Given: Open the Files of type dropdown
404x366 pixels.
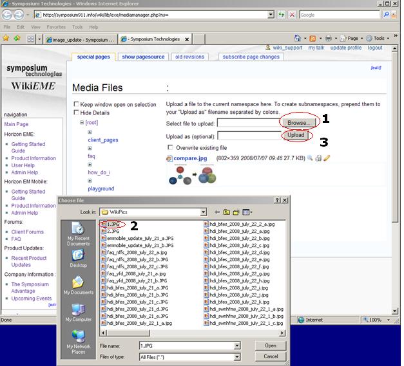Looking at the screenshot, I should click(237, 357).
